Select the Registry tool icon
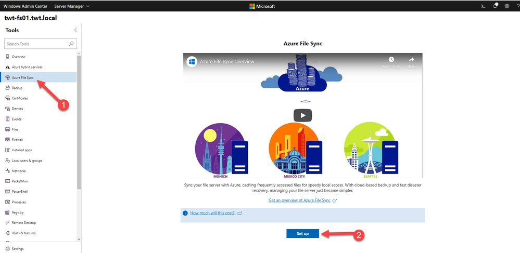 pyautogui.click(x=7, y=212)
